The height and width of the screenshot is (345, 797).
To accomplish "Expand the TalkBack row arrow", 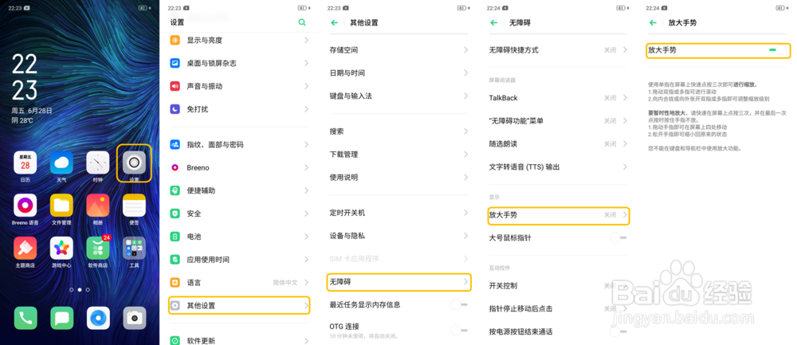I will pos(626,97).
